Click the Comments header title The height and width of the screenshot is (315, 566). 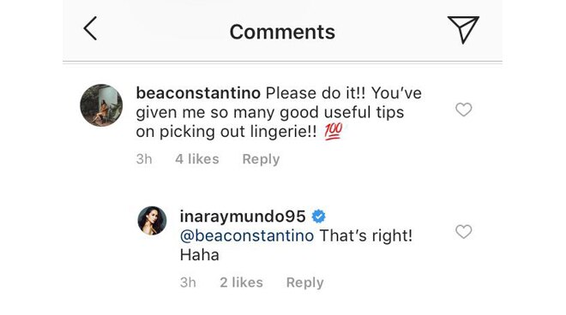(x=282, y=32)
